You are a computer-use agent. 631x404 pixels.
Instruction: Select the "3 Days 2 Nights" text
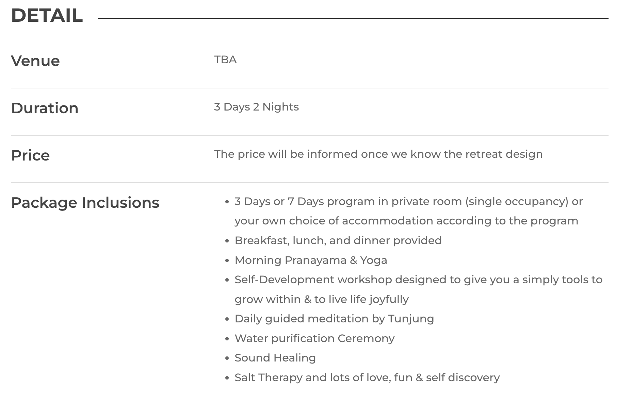pyautogui.click(x=256, y=107)
